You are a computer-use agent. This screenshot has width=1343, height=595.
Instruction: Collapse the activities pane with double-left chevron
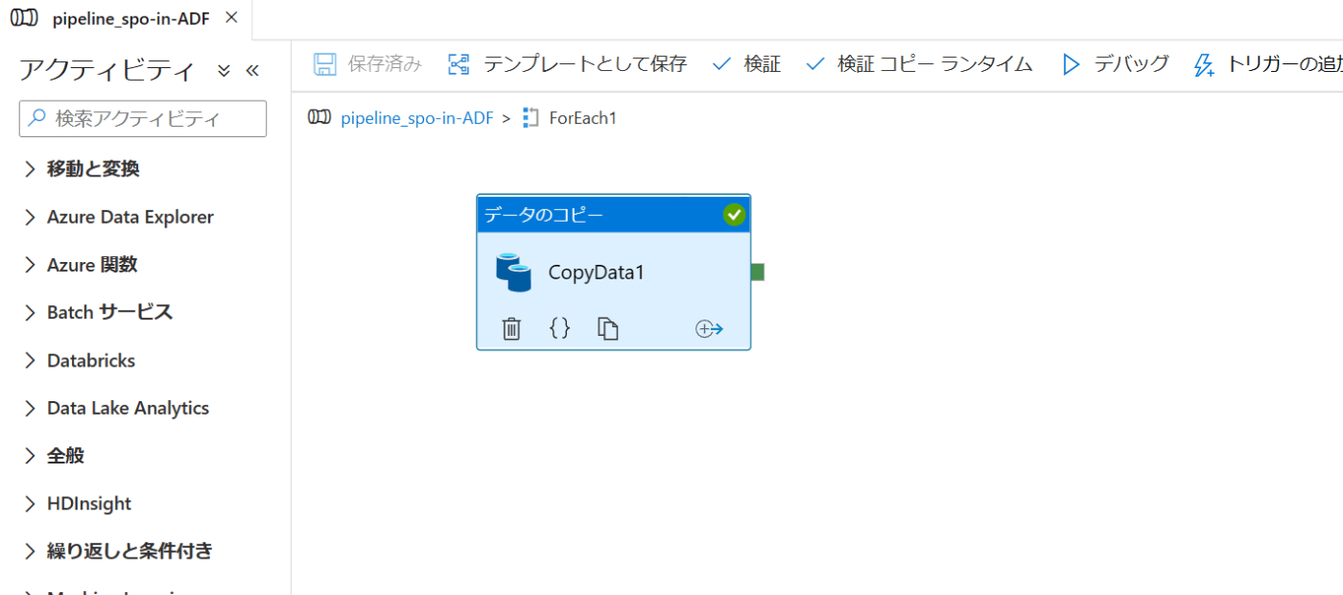tap(252, 71)
